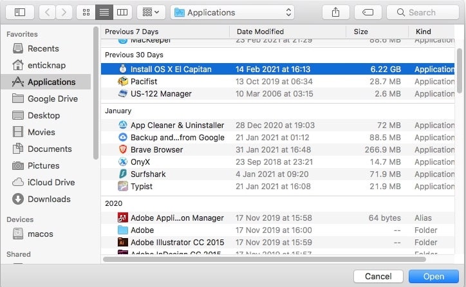Click the Recents sidebar icon

18,48
